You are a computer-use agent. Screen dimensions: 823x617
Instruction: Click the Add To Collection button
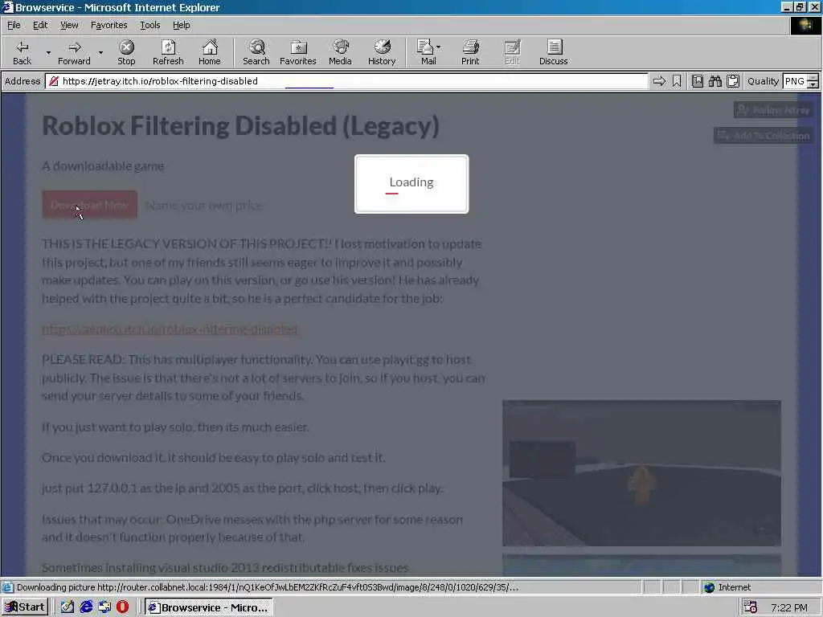pos(764,135)
